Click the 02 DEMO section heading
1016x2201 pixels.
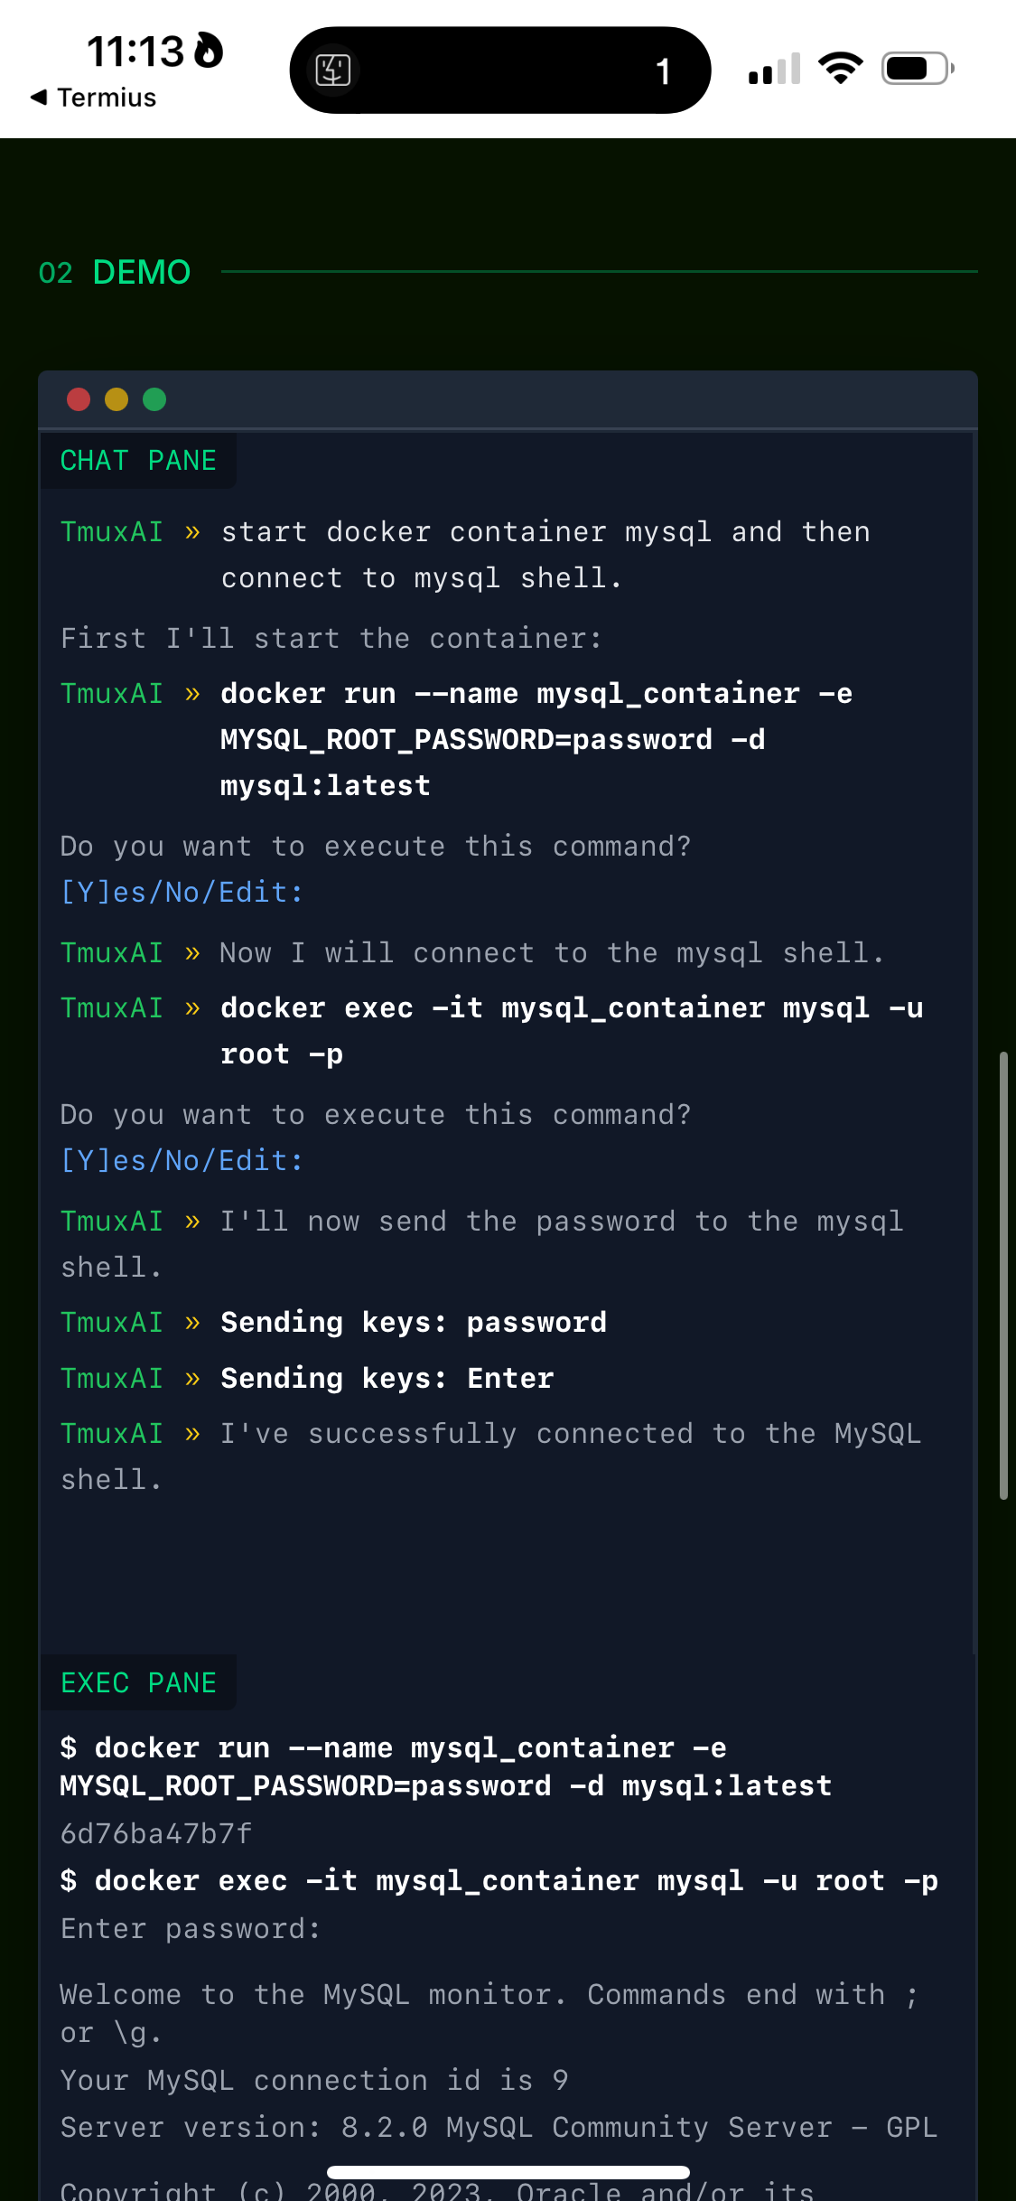click(115, 272)
